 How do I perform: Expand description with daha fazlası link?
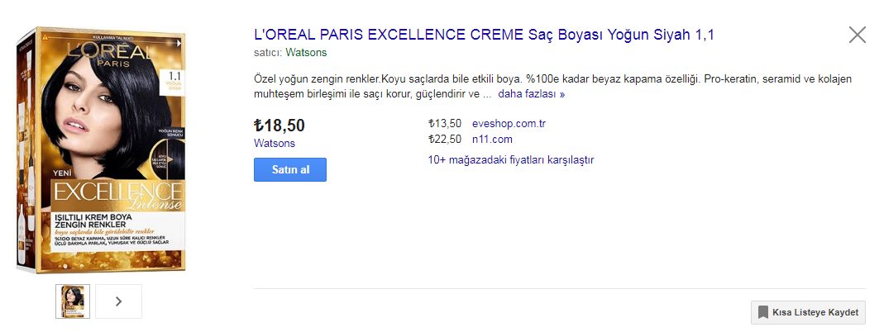(531, 94)
